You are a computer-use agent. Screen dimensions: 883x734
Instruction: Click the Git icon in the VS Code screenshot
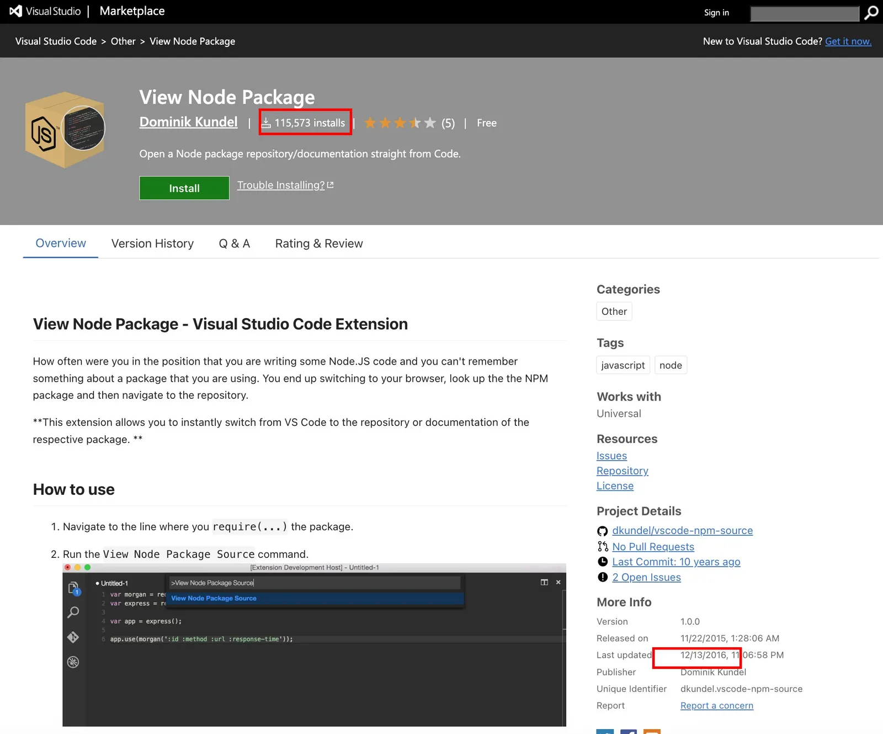click(x=73, y=637)
